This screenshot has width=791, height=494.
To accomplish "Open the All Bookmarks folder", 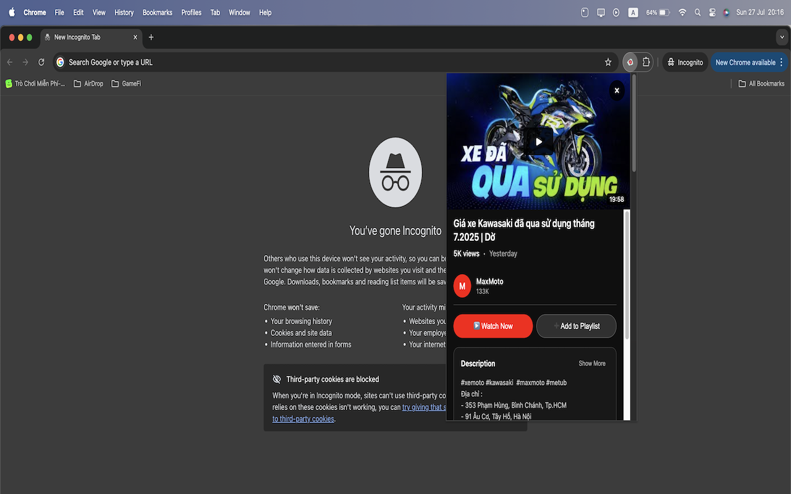I will click(x=761, y=83).
